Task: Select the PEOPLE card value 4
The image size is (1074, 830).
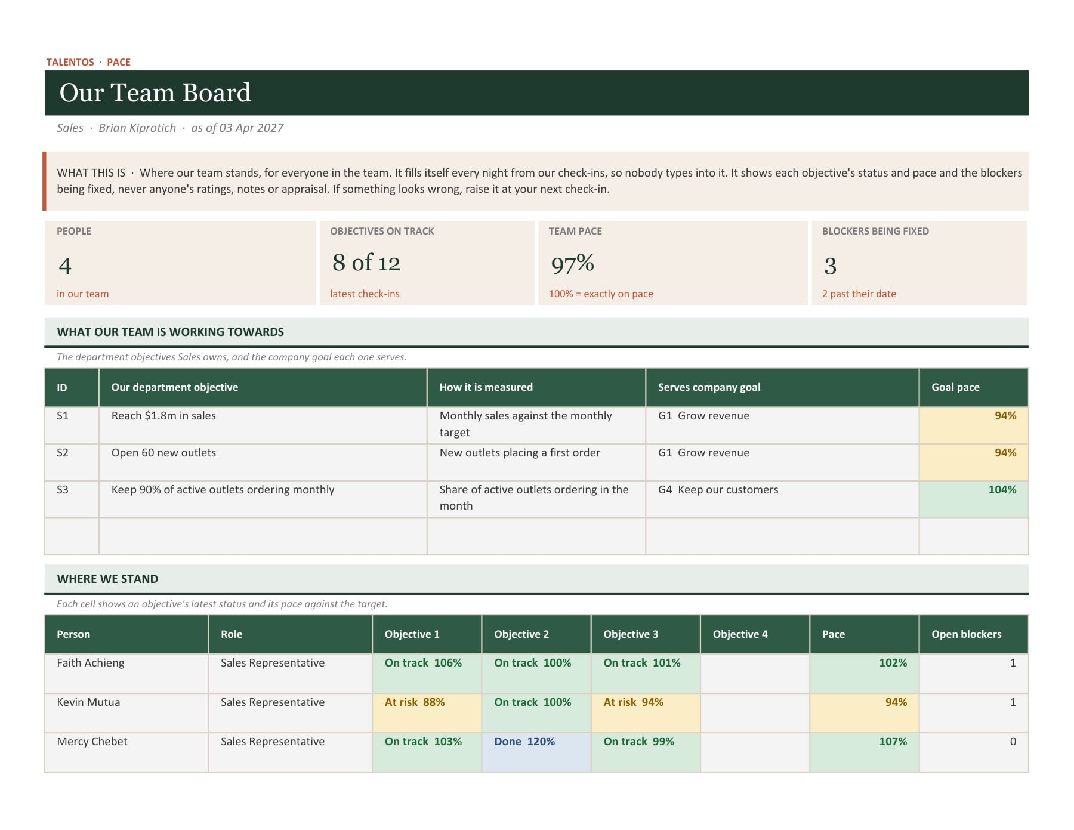Action: (65, 266)
